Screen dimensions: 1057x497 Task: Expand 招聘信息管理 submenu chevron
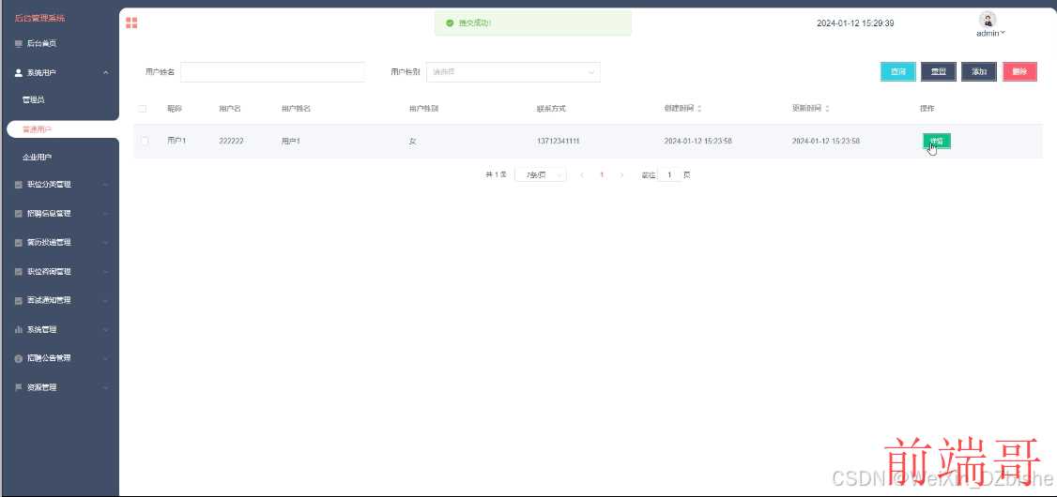pos(106,214)
